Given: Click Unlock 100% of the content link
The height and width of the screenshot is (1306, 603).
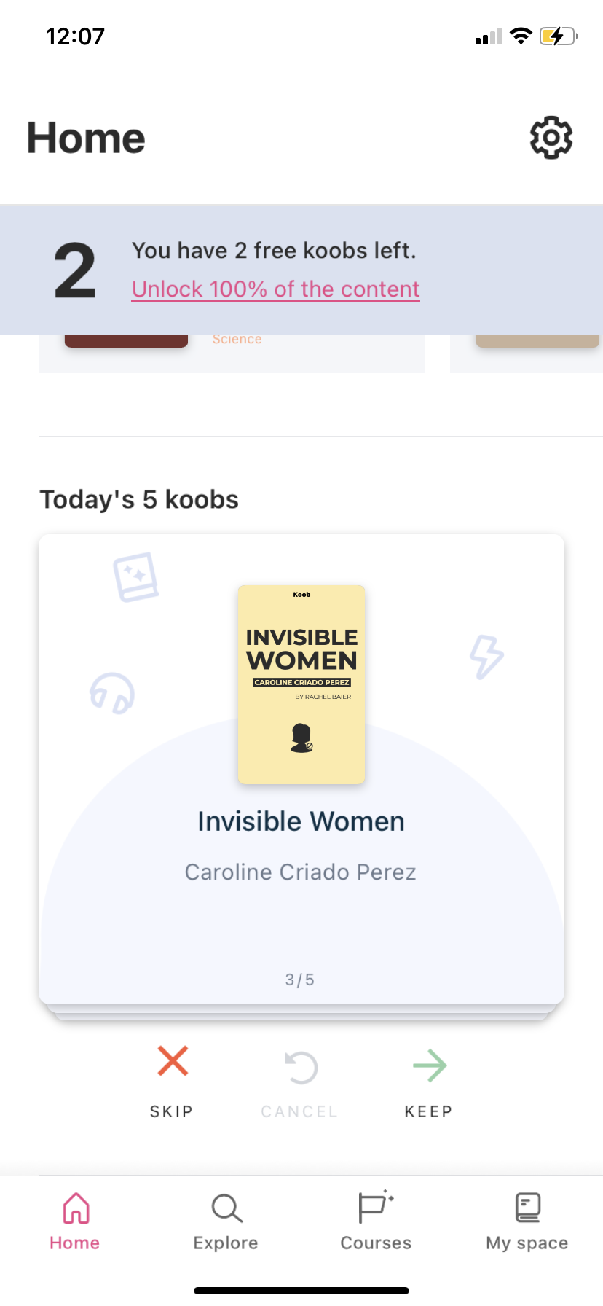Looking at the screenshot, I should click(x=275, y=289).
